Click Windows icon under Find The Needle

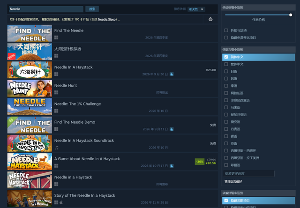pyautogui.click(x=56, y=37)
